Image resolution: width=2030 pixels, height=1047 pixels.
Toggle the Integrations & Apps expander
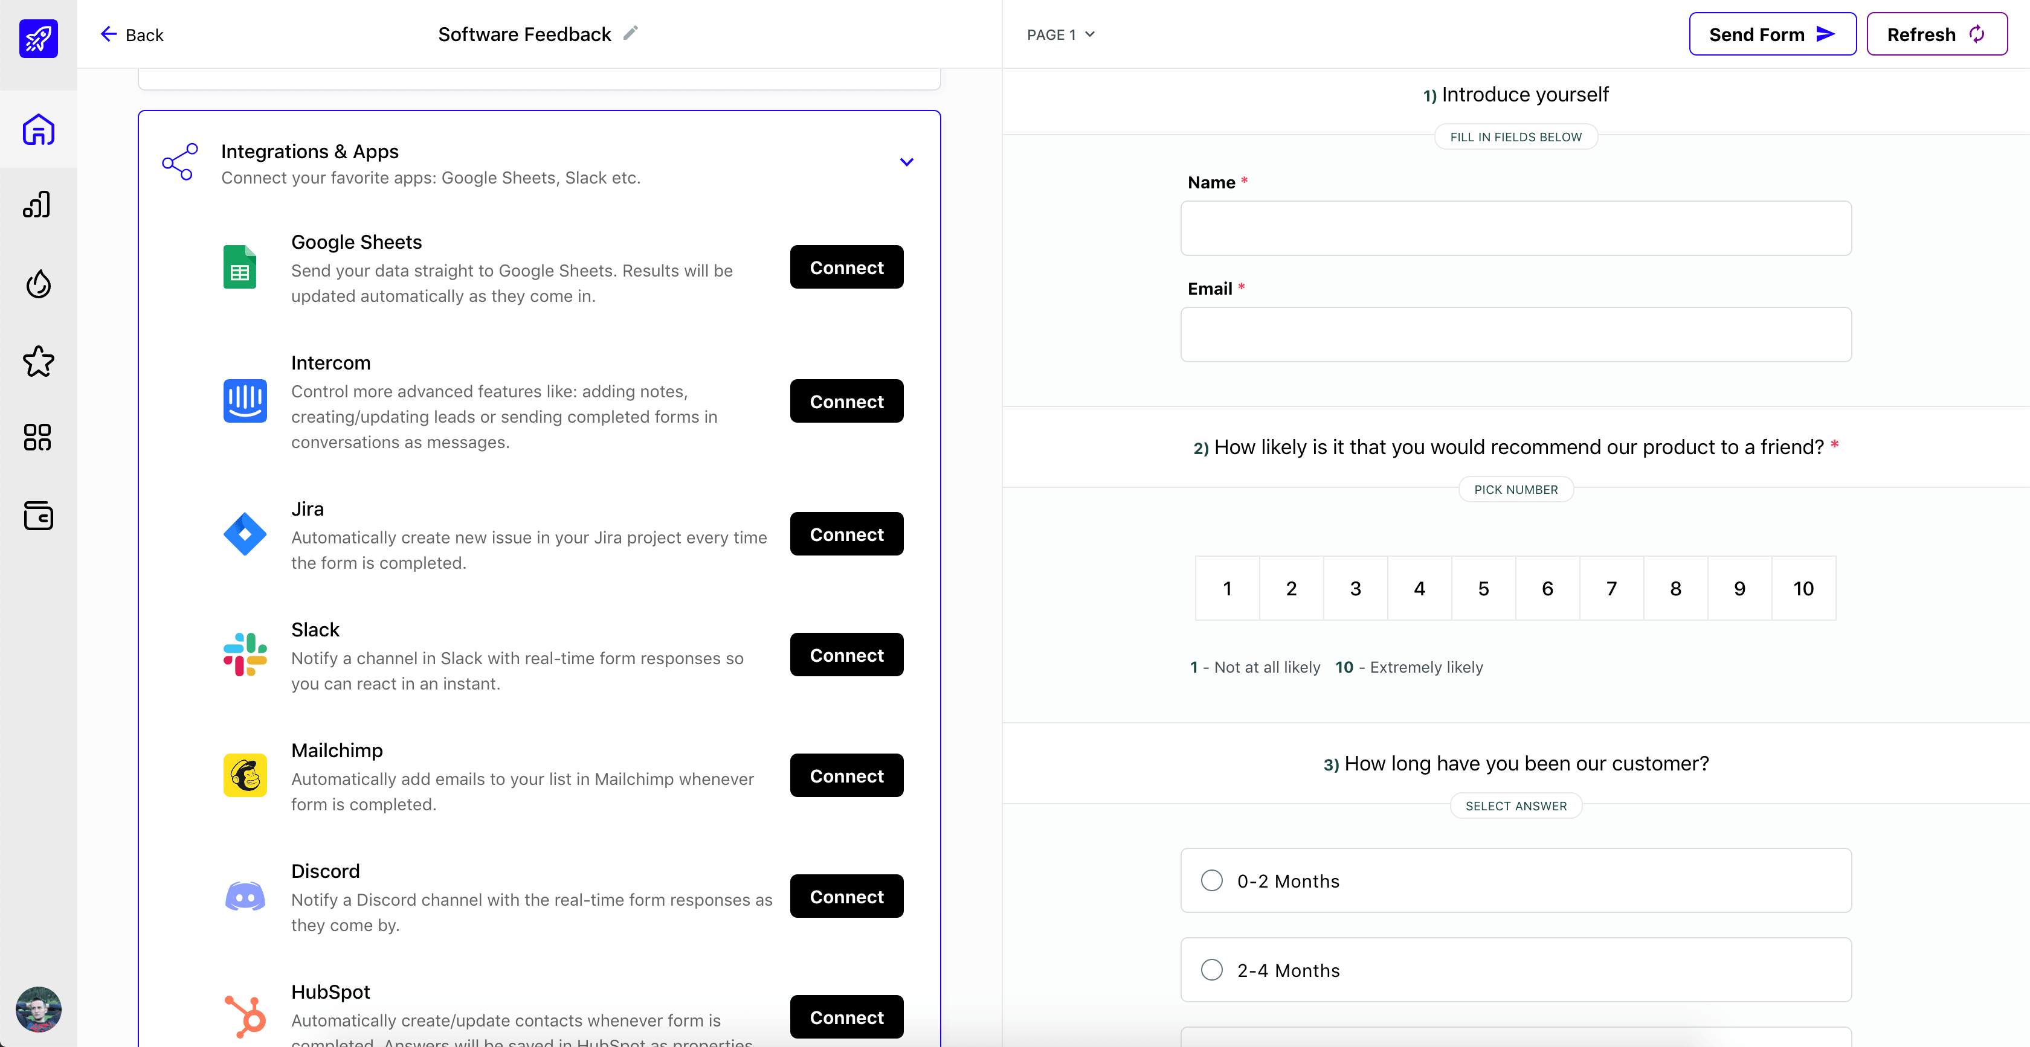(x=907, y=160)
